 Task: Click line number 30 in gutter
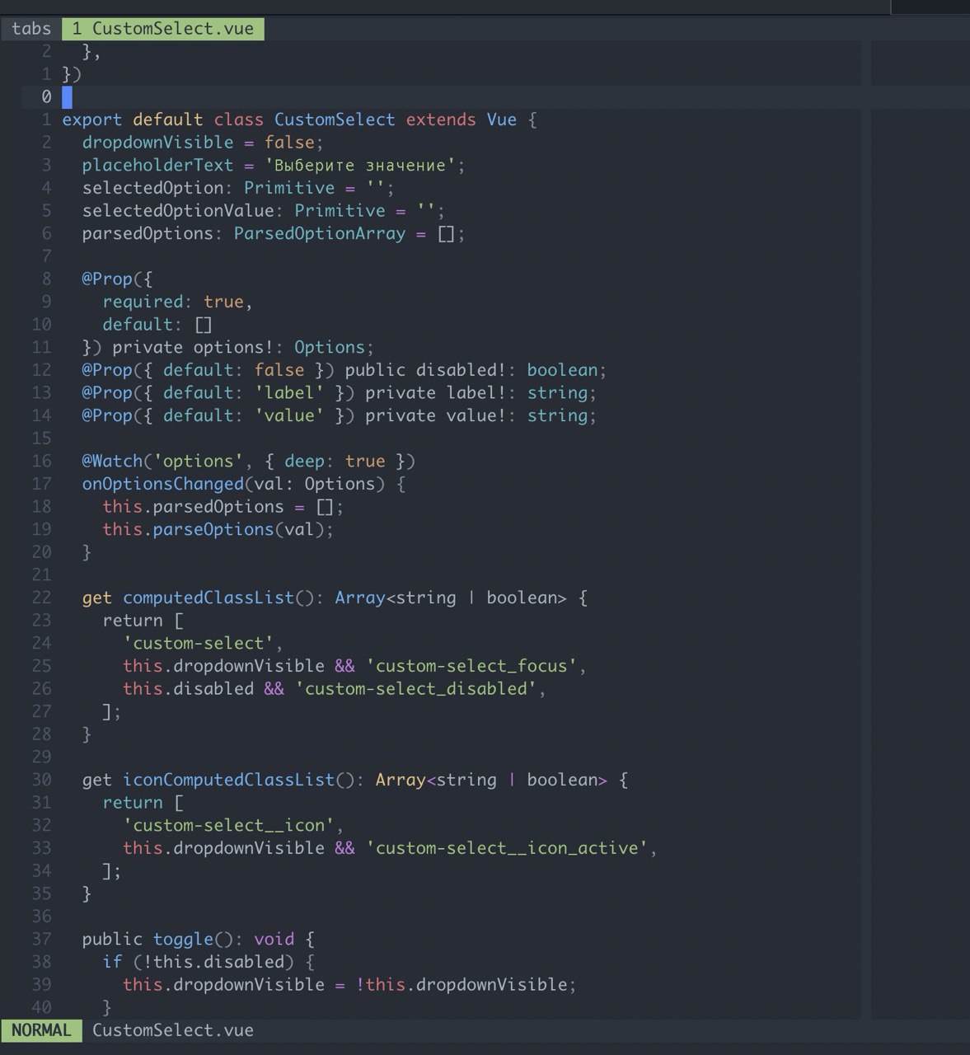pos(41,781)
